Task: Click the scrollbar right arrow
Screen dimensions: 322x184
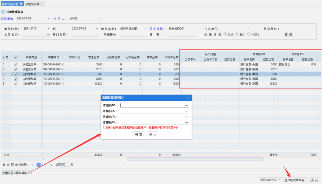Action: click(x=319, y=159)
